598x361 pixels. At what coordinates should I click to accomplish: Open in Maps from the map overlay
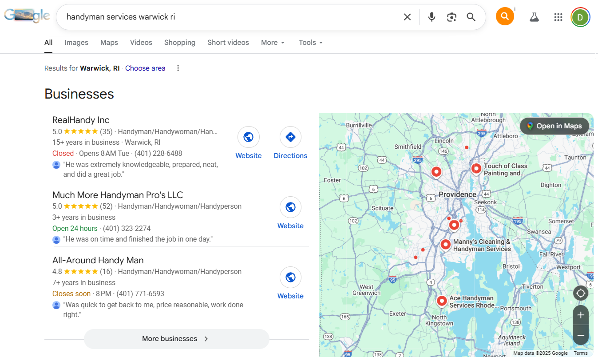[x=554, y=126]
